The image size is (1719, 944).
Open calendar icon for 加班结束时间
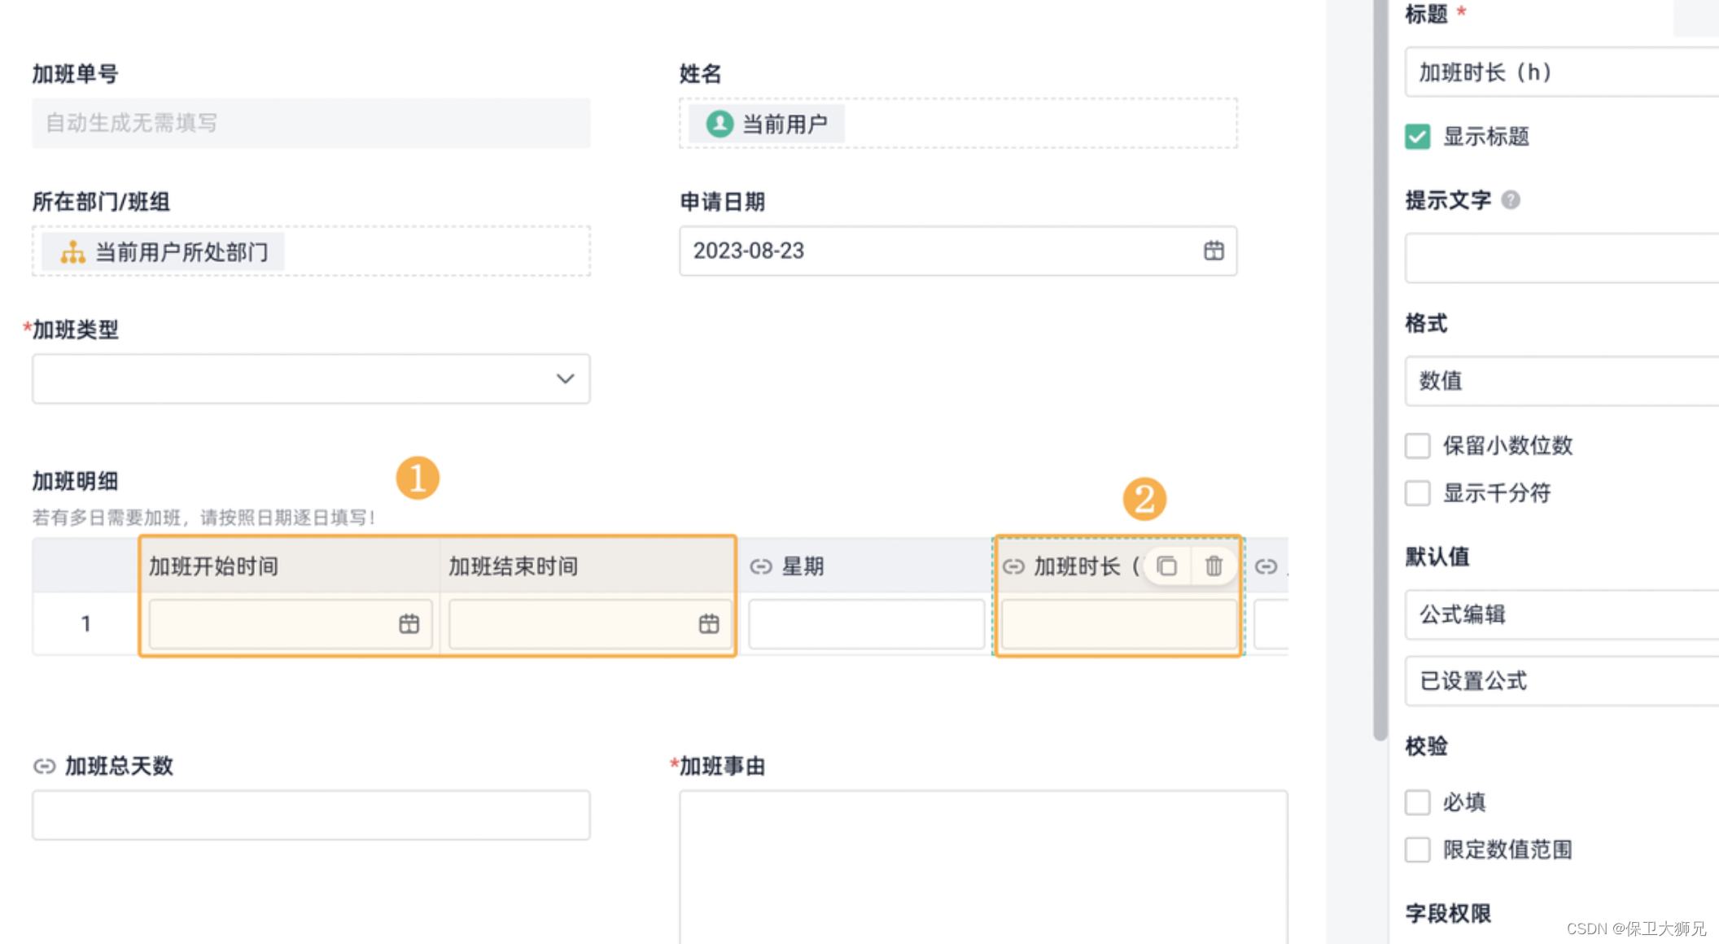tap(708, 623)
